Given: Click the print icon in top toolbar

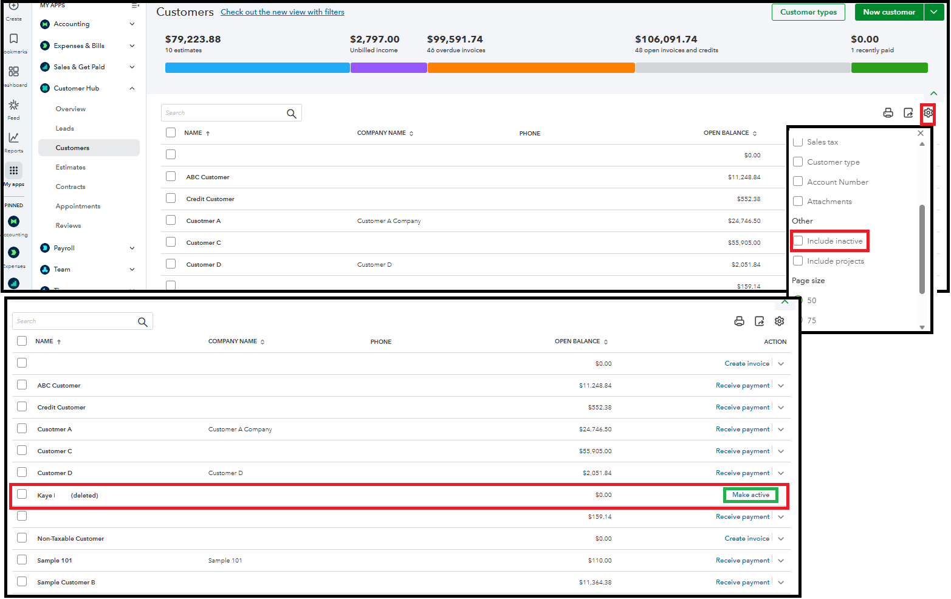Looking at the screenshot, I should tap(888, 113).
